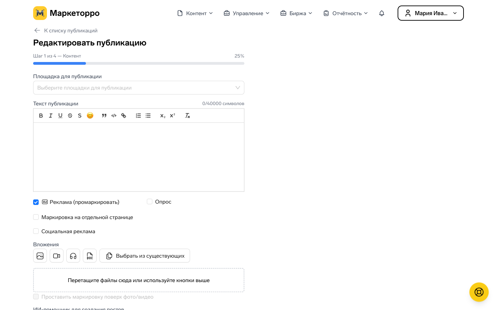Attach an audio file with the headphones icon
Image resolution: width=497 pixels, height=310 pixels.
point(73,256)
